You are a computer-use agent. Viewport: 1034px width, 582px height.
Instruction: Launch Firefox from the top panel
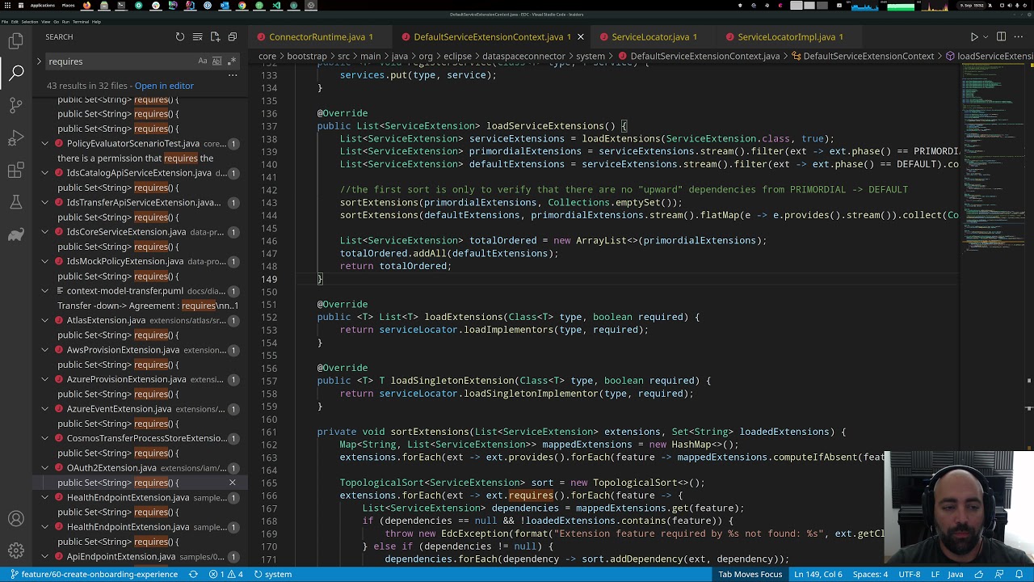pos(86,6)
